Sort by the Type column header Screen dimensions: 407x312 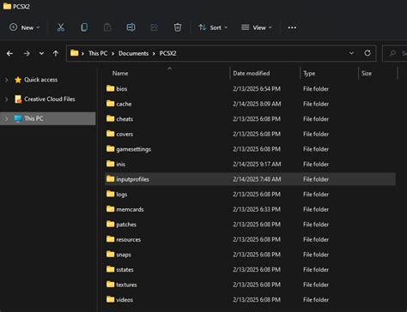309,74
